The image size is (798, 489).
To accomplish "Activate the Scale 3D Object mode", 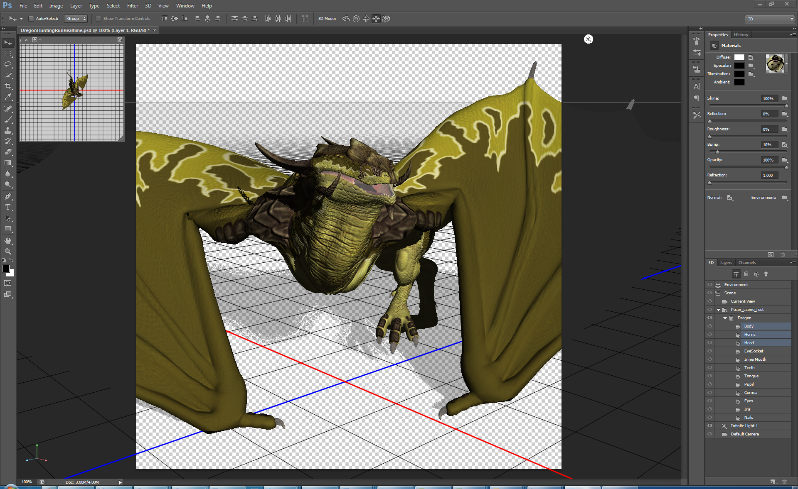I will (386, 19).
